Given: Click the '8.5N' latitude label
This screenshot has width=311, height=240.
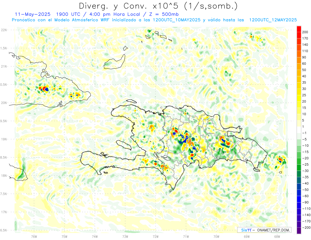Looking at the screenshot, I should tap(4, 157).
